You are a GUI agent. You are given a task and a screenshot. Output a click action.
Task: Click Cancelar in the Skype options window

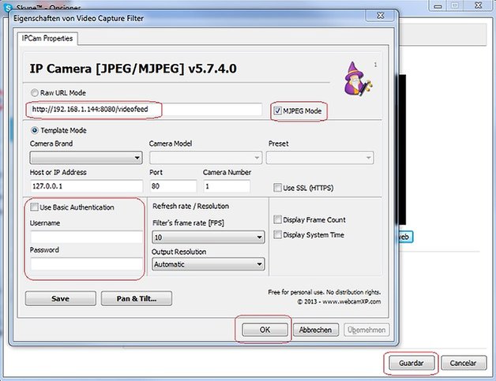click(463, 363)
